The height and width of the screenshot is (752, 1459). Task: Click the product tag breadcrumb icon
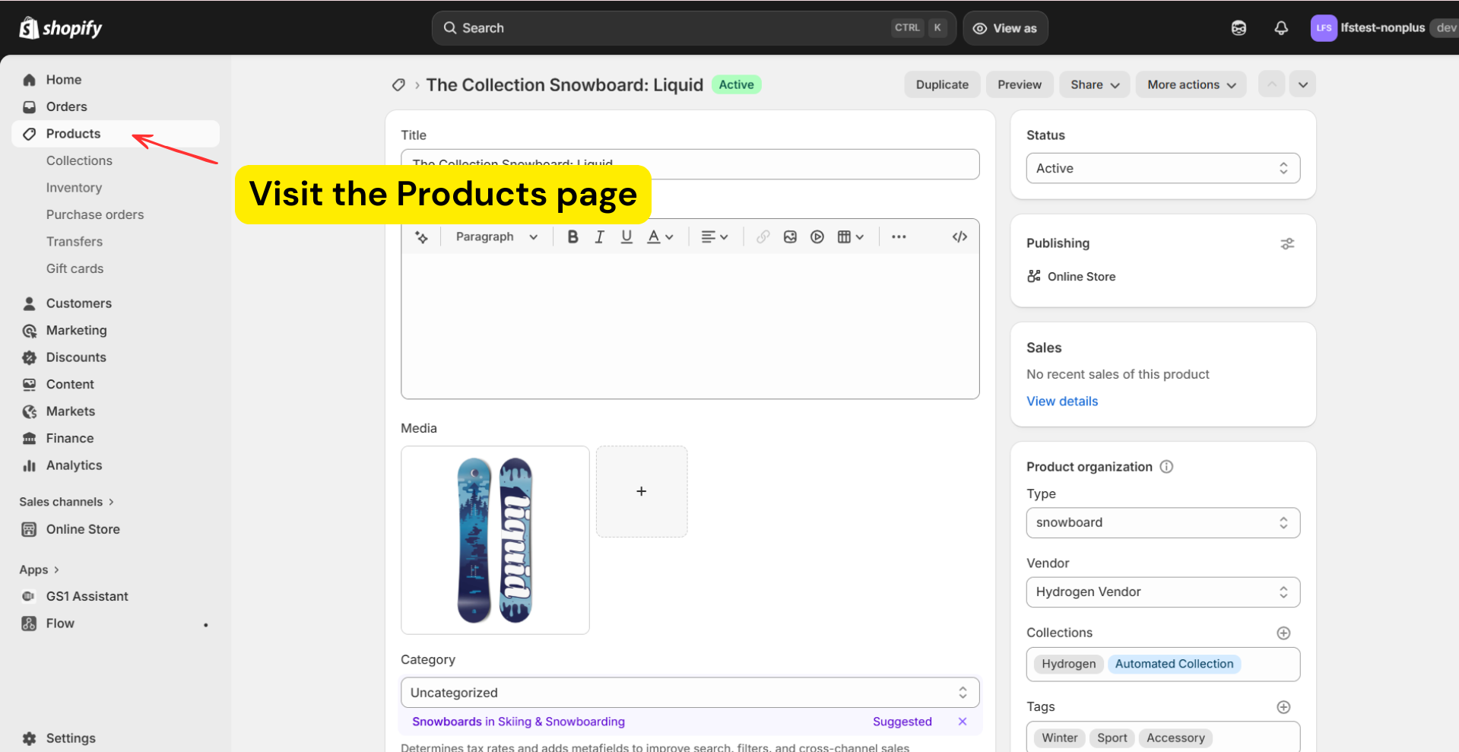[398, 85]
